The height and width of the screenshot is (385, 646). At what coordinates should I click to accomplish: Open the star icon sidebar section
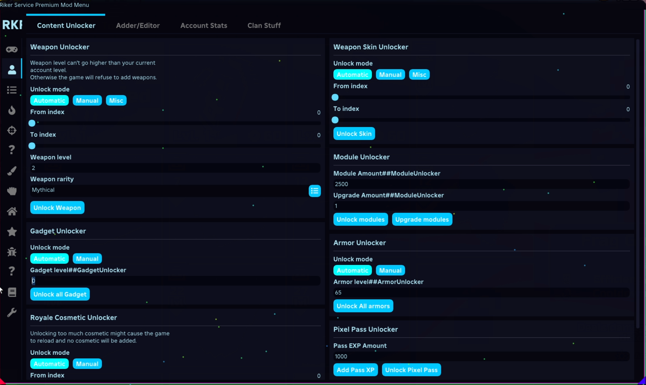(12, 231)
